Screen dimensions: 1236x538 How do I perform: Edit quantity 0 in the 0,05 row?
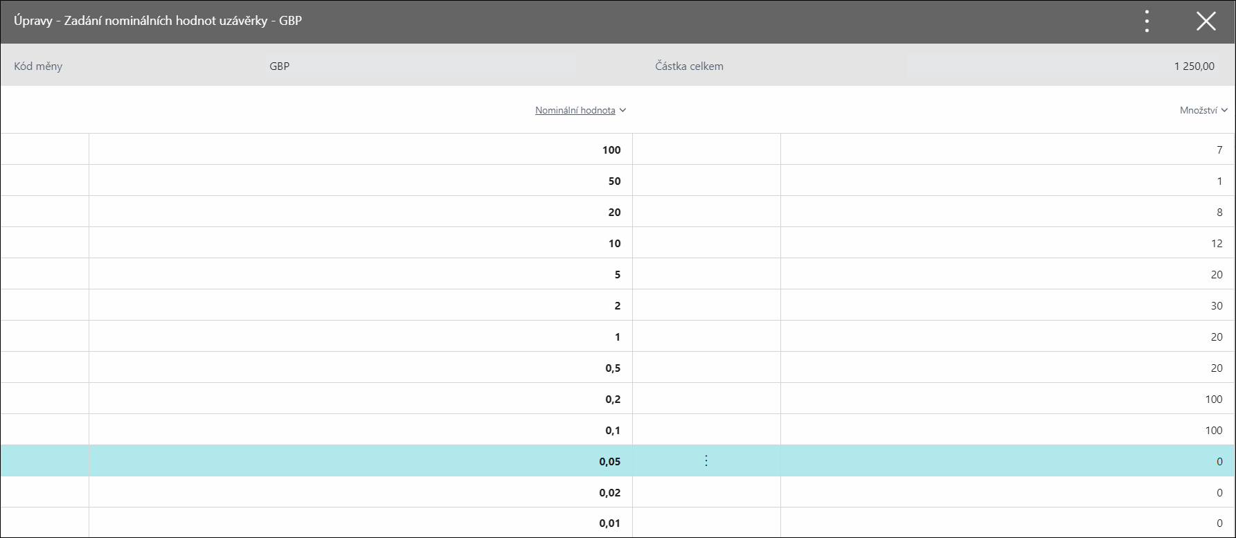(x=1007, y=461)
